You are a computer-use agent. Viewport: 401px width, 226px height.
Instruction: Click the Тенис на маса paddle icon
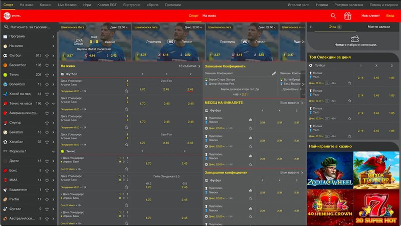pyautogui.click(x=5, y=103)
